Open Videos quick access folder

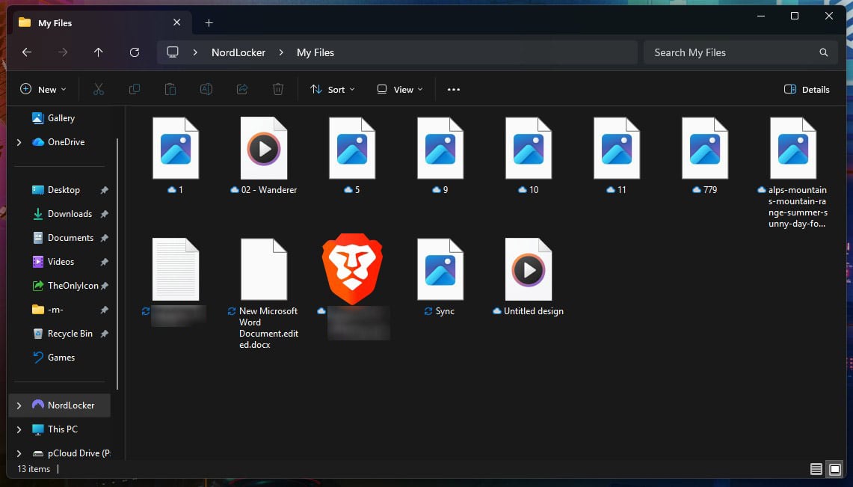pyautogui.click(x=61, y=262)
